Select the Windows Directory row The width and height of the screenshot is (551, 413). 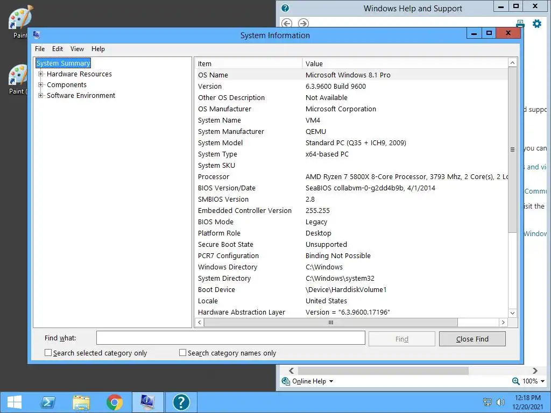coord(351,267)
